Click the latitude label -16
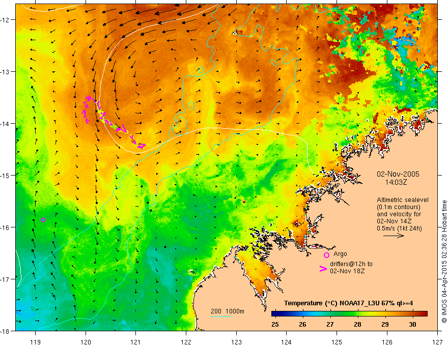Image resolution: width=448 pixels, height=346 pixels. coord(5,227)
